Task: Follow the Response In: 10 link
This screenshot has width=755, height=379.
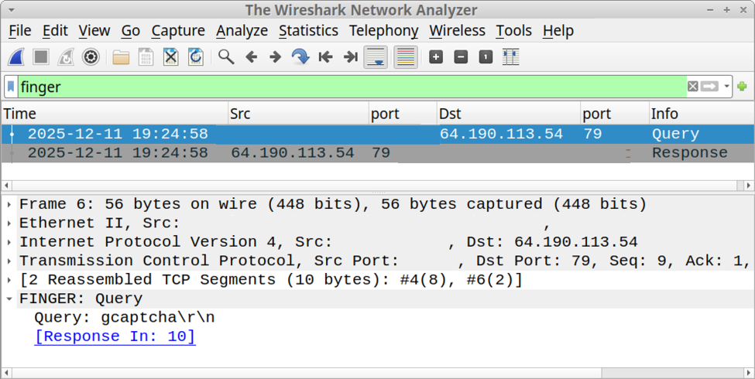Action: pos(115,336)
